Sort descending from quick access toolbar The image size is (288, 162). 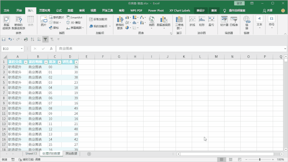point(39,39)
